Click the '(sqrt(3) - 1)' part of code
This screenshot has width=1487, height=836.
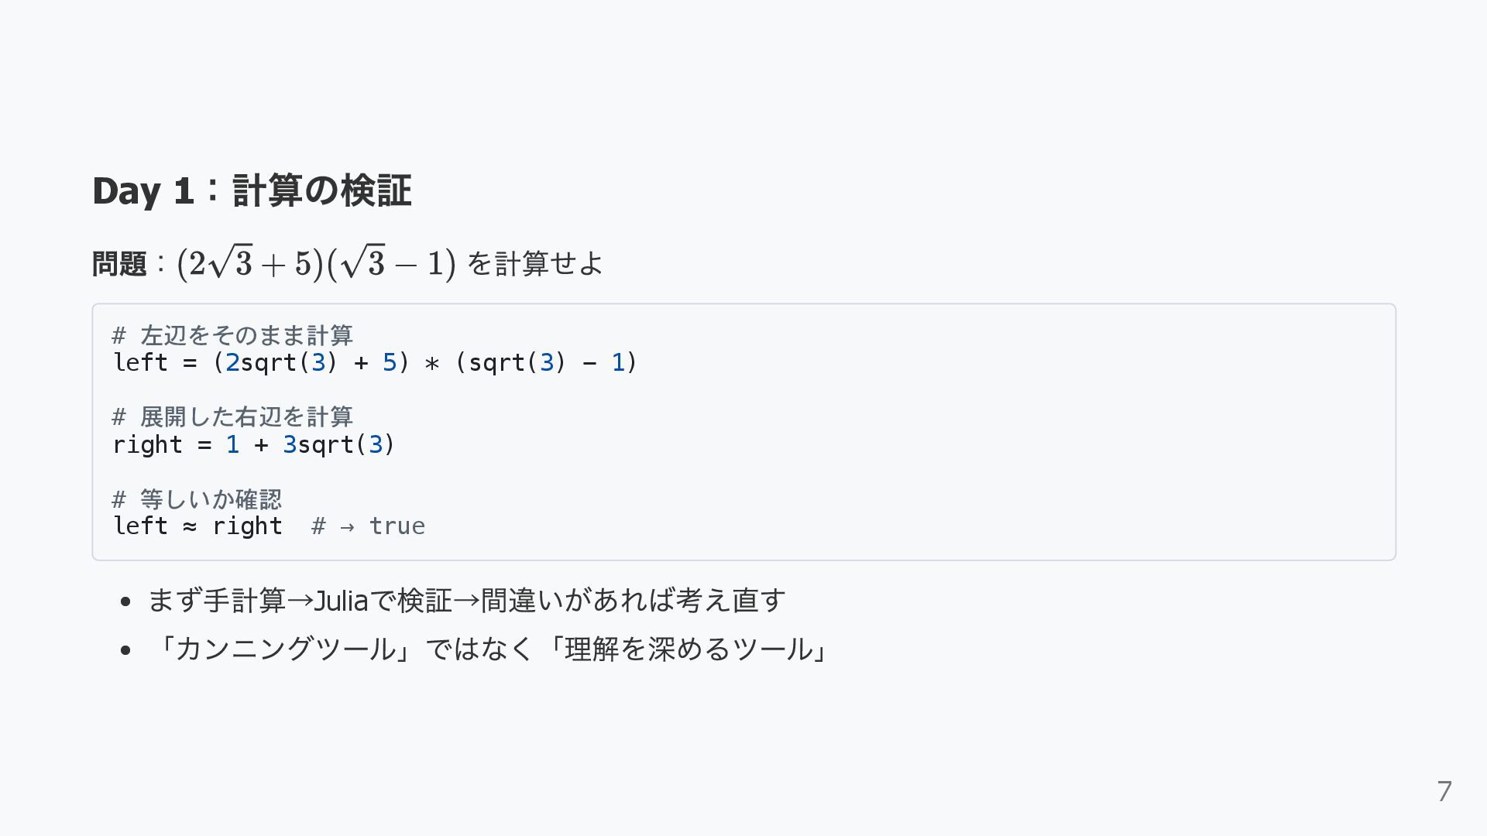(546, 362)
